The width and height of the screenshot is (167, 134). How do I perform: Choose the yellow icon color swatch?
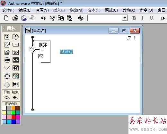4,112
